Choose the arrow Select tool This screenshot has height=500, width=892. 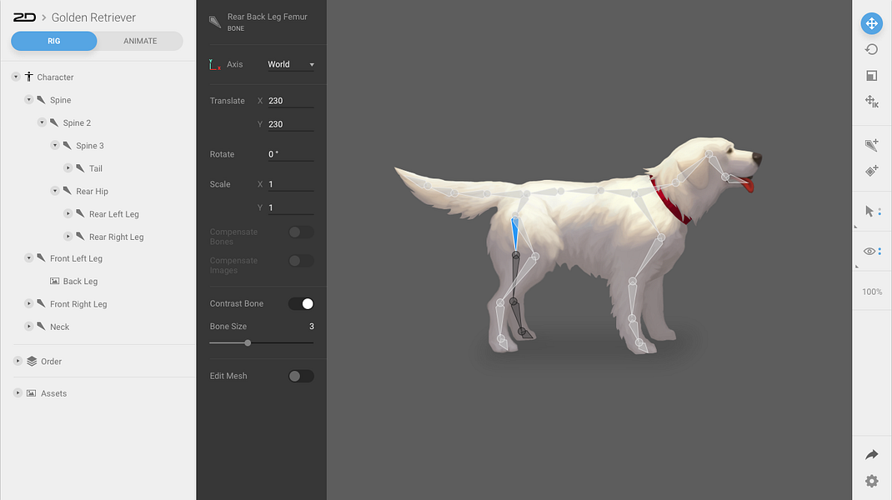868,211
